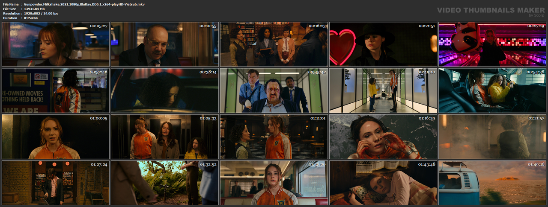
Task: Click the thumbnail at timestamp 00:05:27
Action: [55, 44]
